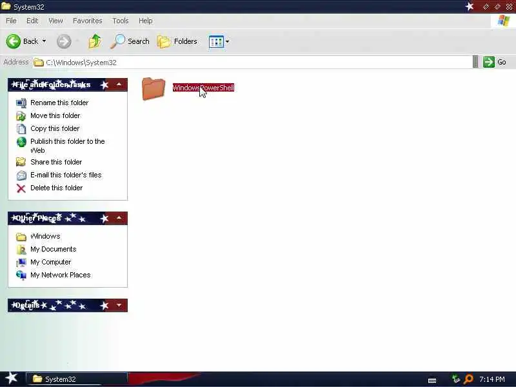Open the Edit menu
The image size is (516, 387).
[32, 21]
